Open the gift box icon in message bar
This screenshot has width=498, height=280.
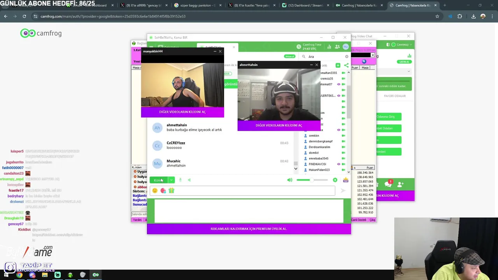point(171,191)
